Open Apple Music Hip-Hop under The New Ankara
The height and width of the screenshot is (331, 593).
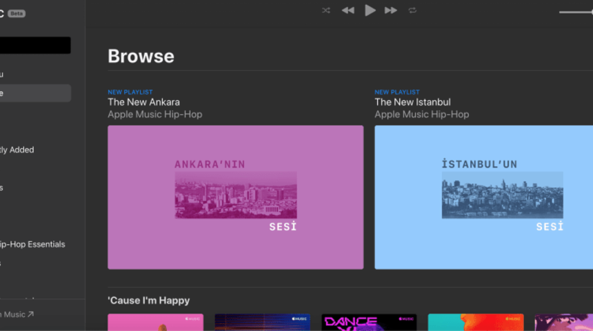click(x=155, y=114)
